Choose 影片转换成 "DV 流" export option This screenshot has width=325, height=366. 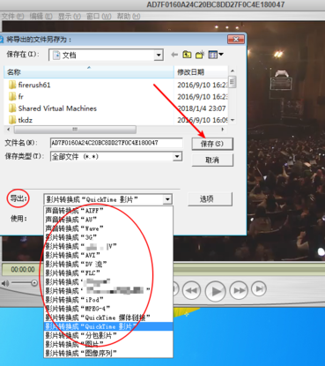point(108,264)
